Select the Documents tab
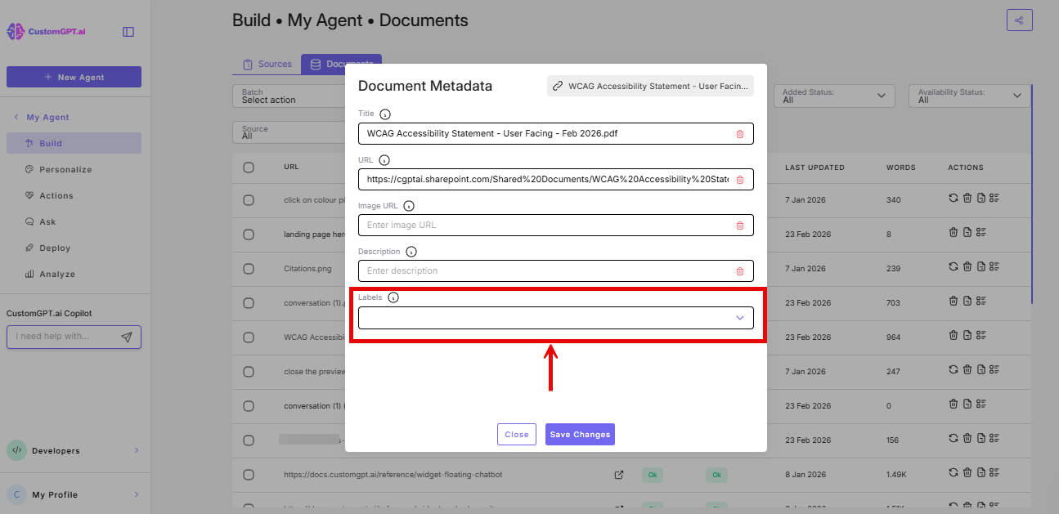 (x=341, y=63)
